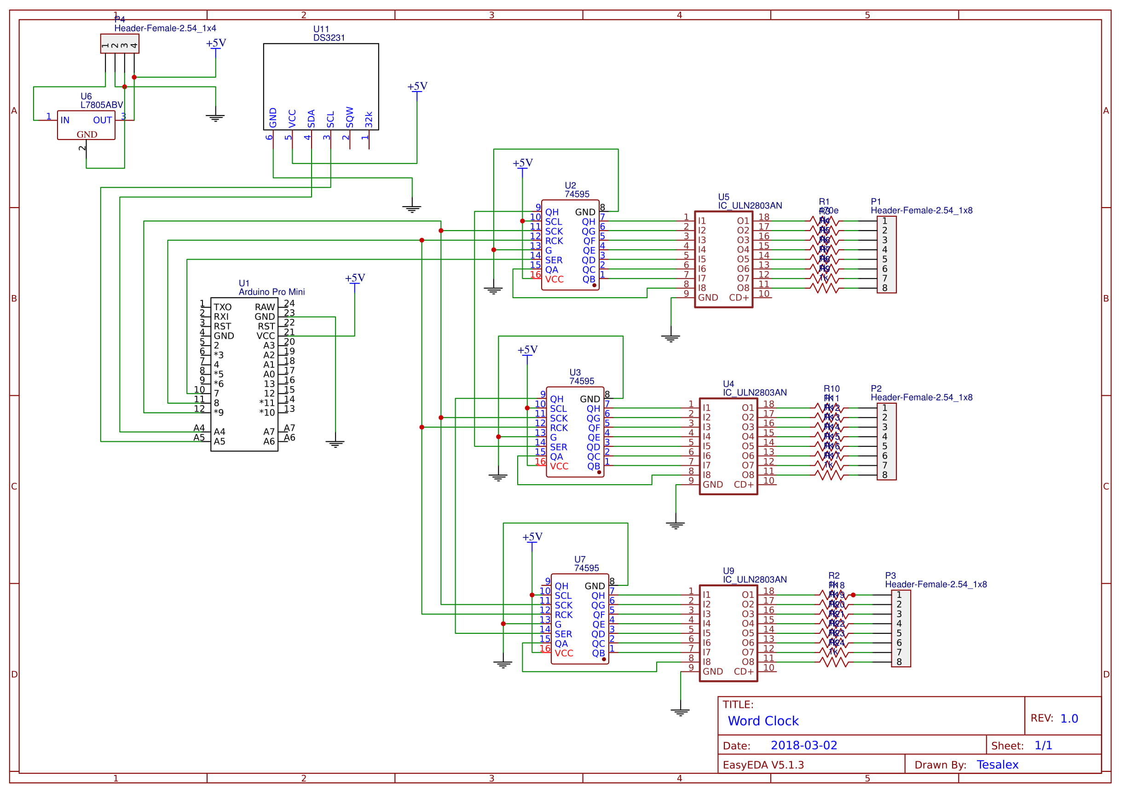Click the REV value "1.0"
Screen dimensions: 1121x793
(1069, 718)
